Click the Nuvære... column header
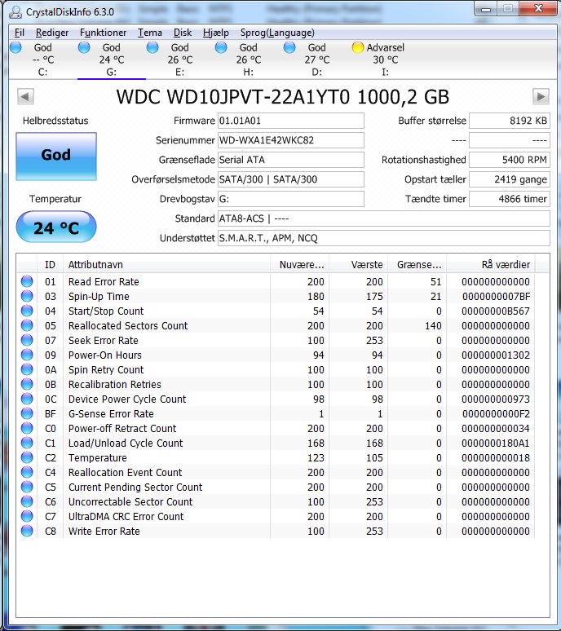Viewport: 561px width, 631px height. pyautogui.click(x=300, y=264)
